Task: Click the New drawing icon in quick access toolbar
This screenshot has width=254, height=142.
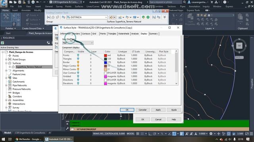Action: tap(11, 2)
